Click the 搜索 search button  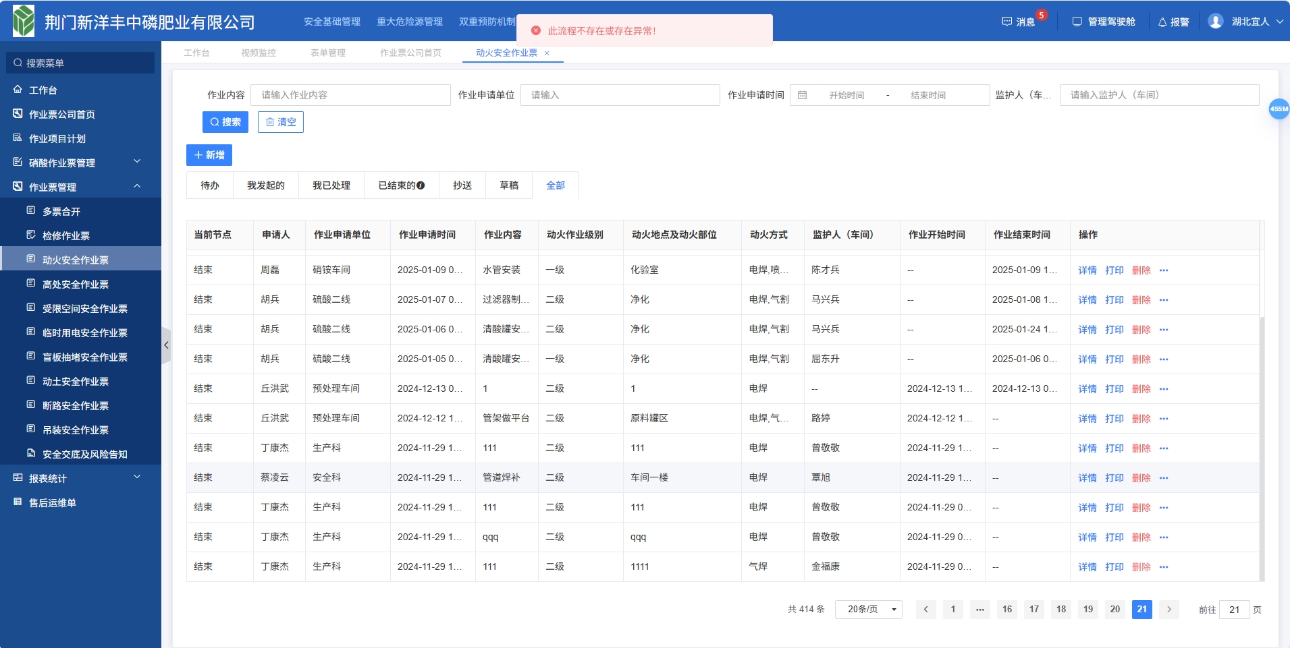(225, 122)
